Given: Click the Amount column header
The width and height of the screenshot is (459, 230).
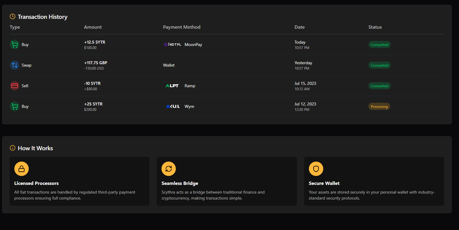Looking at the screenshot, I should (93, 27).
